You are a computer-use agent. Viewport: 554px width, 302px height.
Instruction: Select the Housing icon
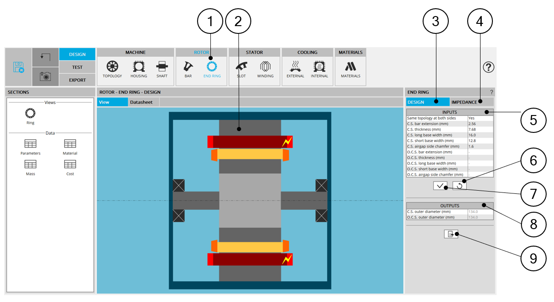139,66
